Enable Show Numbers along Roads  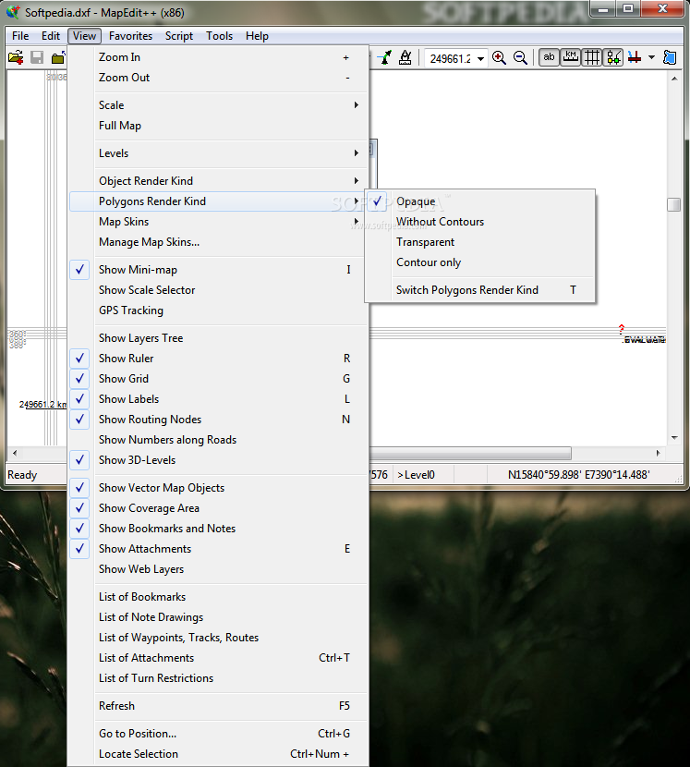218,440
